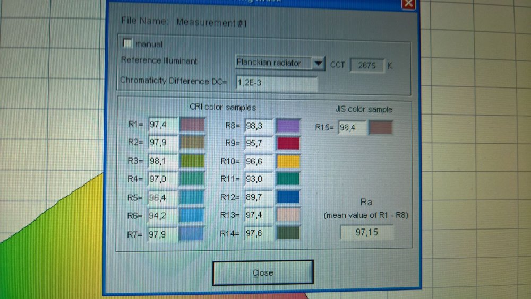Select the R15 value field showing 98,4
The width and height of the screenshot is (531, 299).
pyautogui.click(x=352, y=127)
